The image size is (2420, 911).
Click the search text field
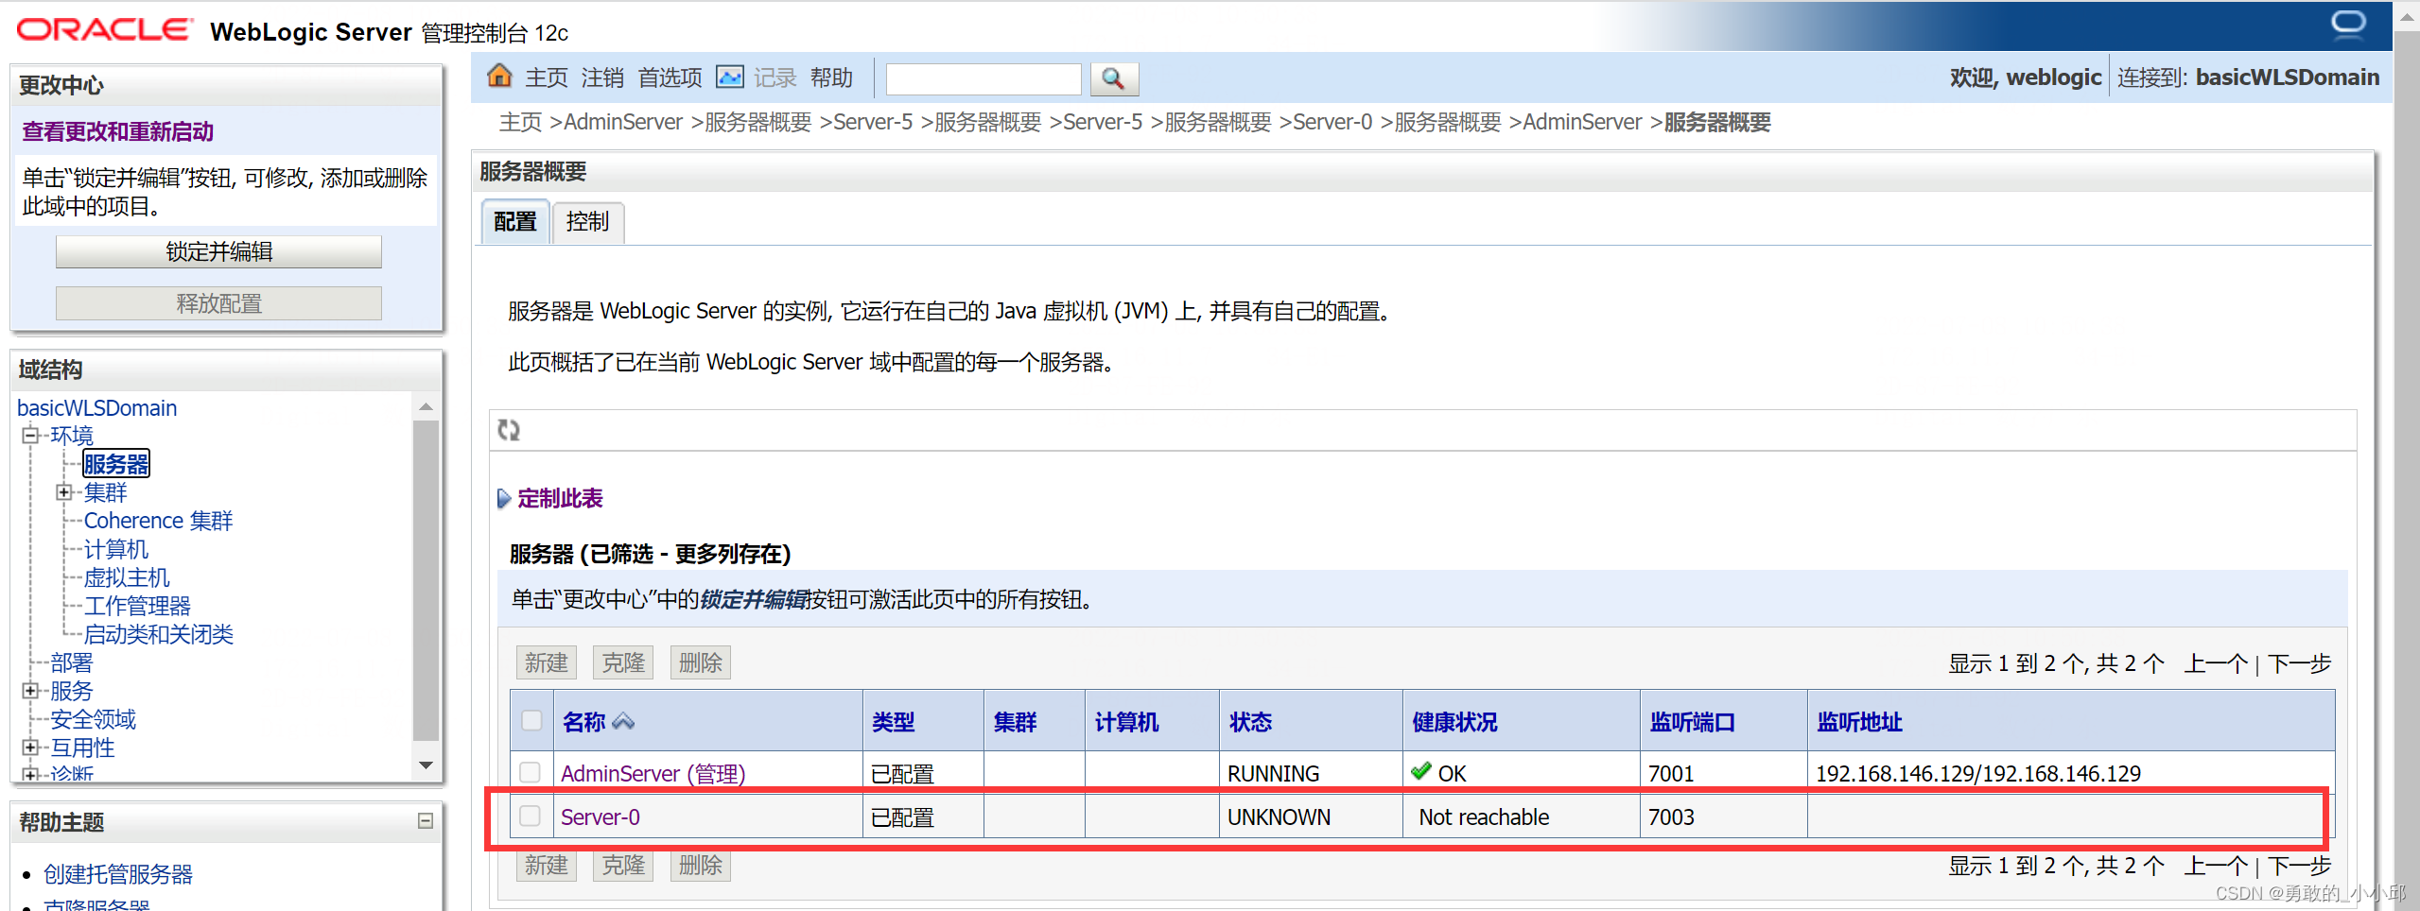[x=984, y=79]
